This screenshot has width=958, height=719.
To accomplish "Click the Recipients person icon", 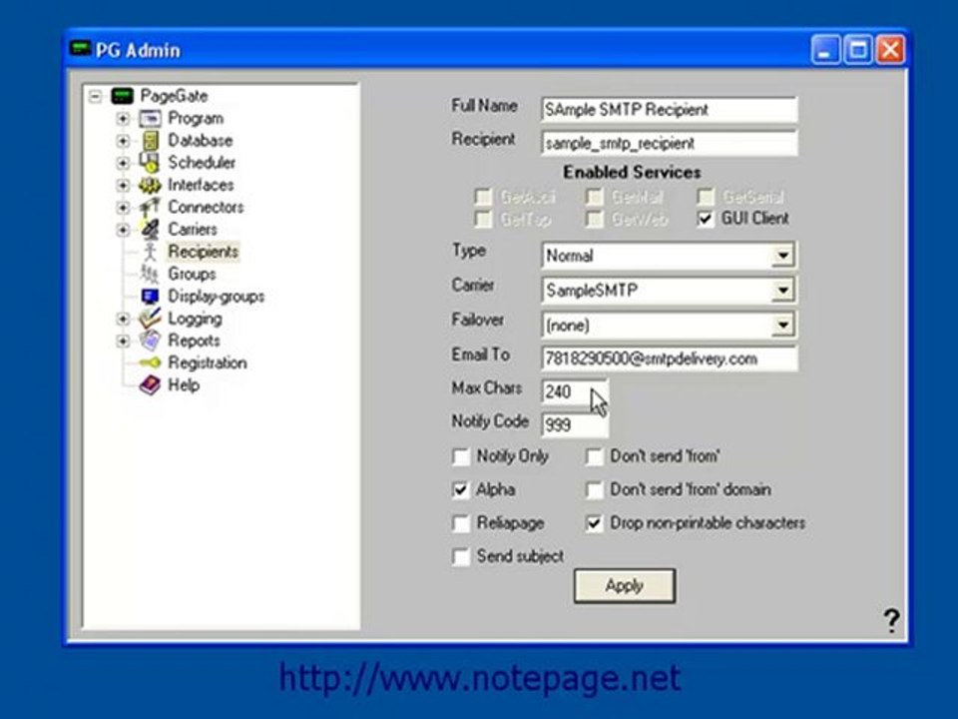I will pyautogui.click(x=150, y=252).
